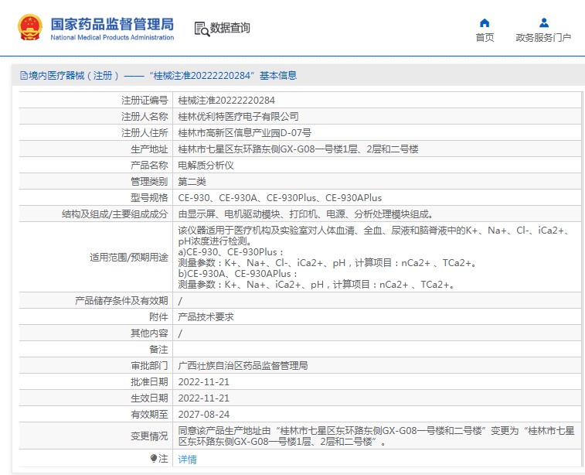Click the national emblem logo

click(x=31, y=27)
